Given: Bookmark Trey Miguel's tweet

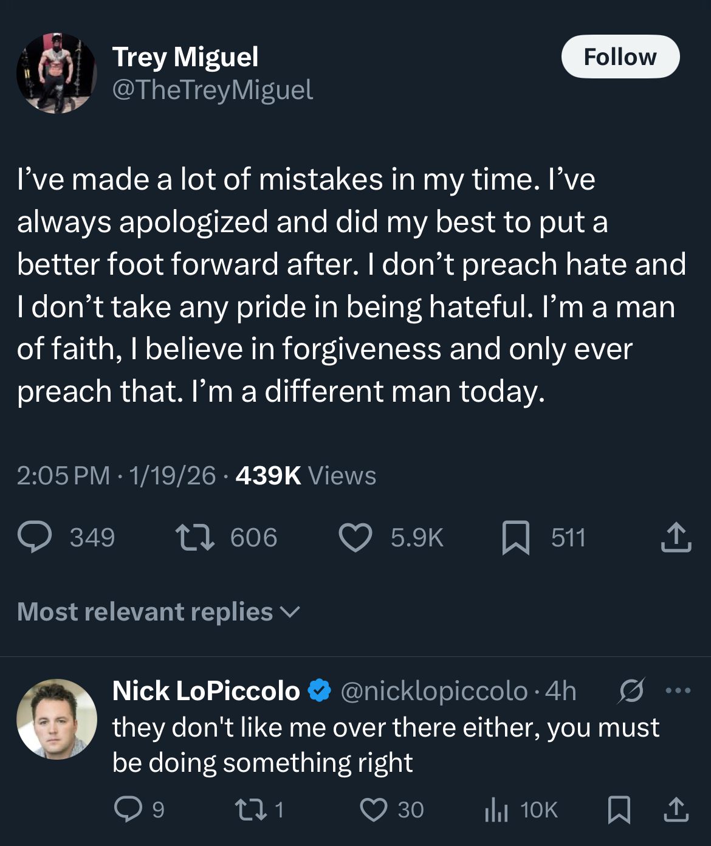Looking at the screenshot, I should pos(515,538).
